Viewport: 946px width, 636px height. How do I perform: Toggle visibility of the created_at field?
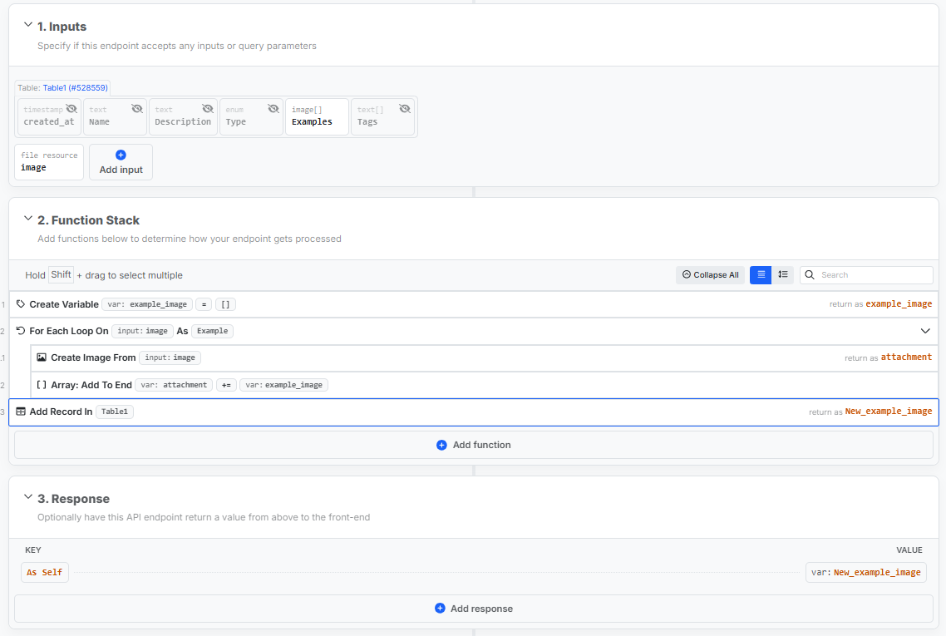click(71, 109)
